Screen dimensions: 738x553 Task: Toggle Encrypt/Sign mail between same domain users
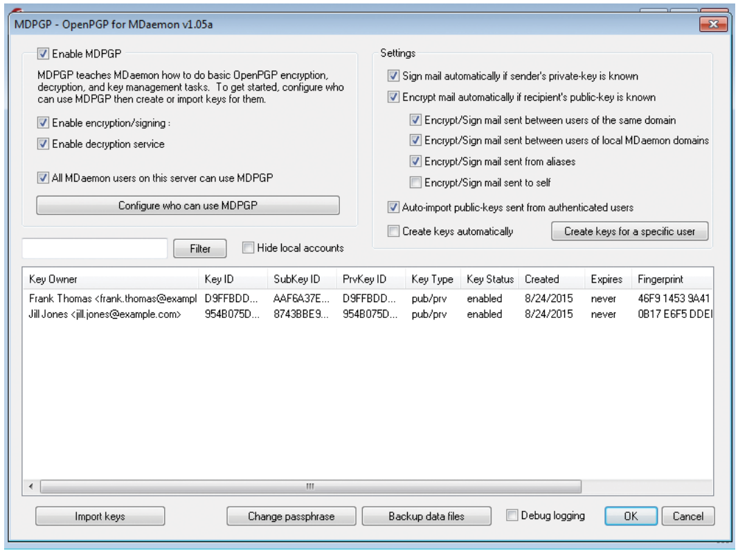(x=415, y=120)
